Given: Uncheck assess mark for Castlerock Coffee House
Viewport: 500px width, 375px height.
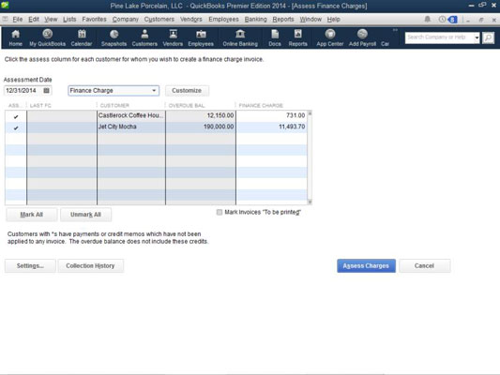Looking at the screenshot, I should click(x=16, y=116).
